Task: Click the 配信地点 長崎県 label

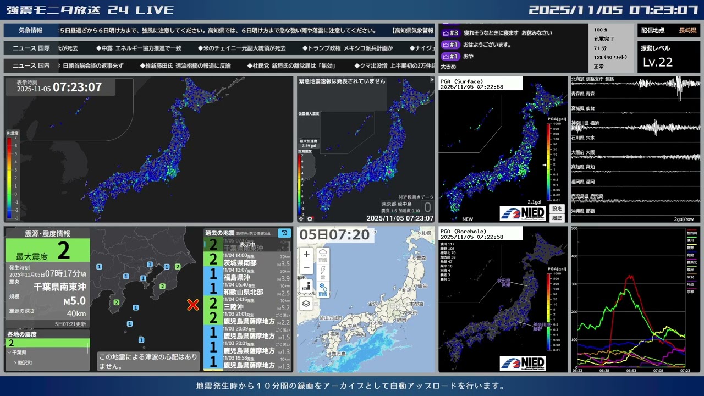Action: click(x=668, y=31)
